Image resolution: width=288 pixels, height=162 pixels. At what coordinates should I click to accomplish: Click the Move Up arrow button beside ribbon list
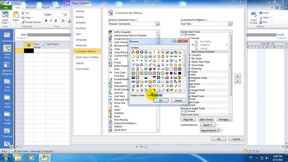(x=238, y=76)
